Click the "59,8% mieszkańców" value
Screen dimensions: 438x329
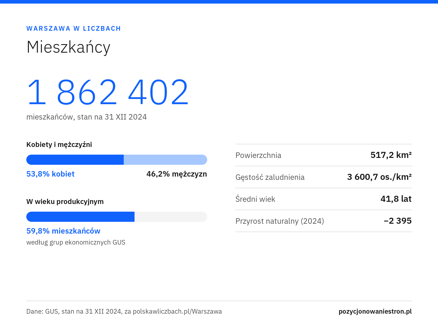63,231
